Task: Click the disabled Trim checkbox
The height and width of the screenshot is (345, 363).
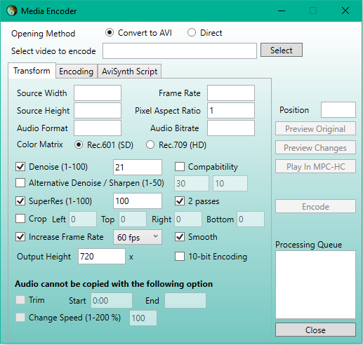Action: [x=20, y=300]
